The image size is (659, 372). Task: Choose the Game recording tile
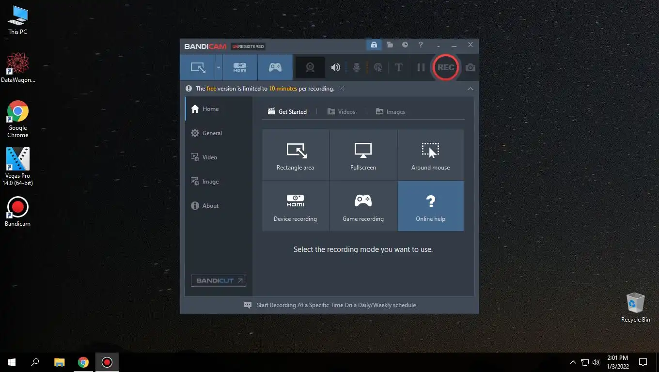click(x=363, y=206)
